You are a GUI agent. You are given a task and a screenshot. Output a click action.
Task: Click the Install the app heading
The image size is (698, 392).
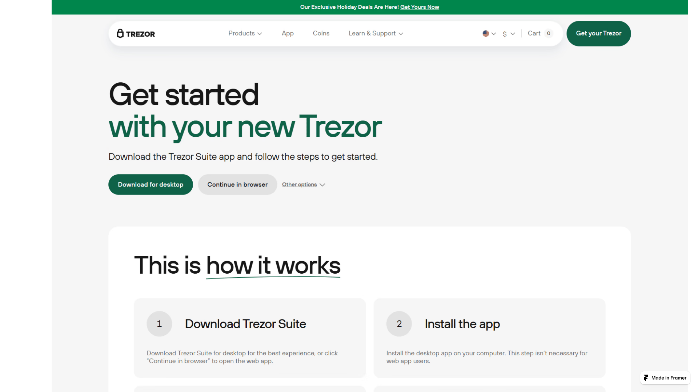click(x=462, y=324)
